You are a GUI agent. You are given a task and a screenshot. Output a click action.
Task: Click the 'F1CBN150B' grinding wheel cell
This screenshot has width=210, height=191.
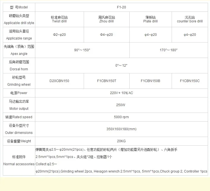coord(150,81)
